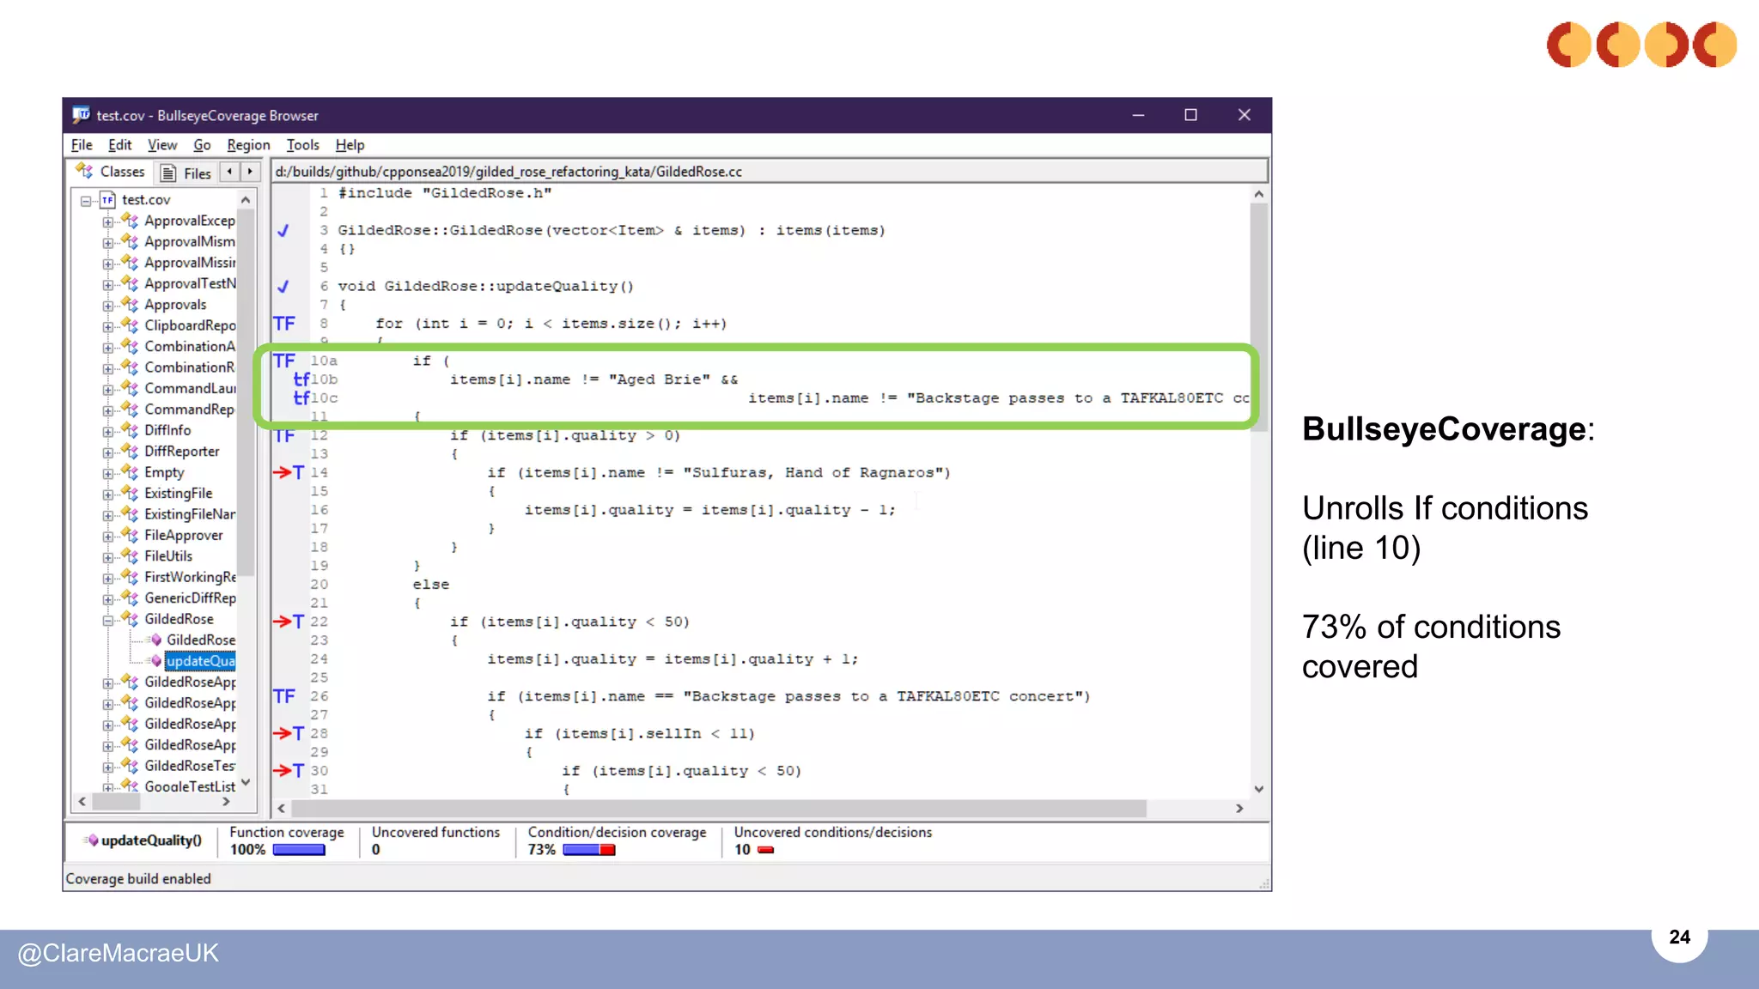This screenshot has height=989, width=1759.
Task: Click the DiffReporter class icon
Action: click(130, 451)
